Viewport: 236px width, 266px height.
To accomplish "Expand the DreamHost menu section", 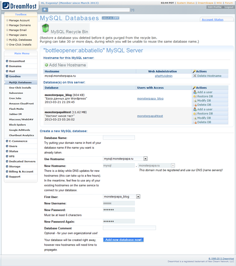I will point(7,61).
